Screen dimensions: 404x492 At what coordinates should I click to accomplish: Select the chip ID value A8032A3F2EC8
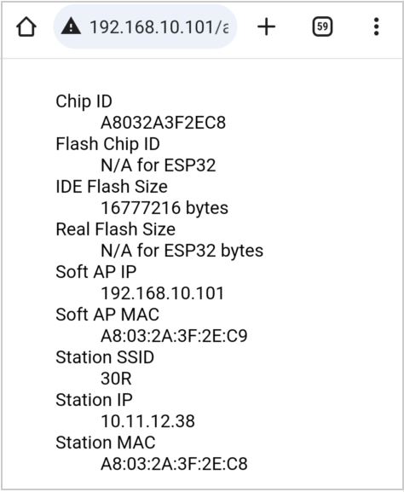[x=163, y=123]
